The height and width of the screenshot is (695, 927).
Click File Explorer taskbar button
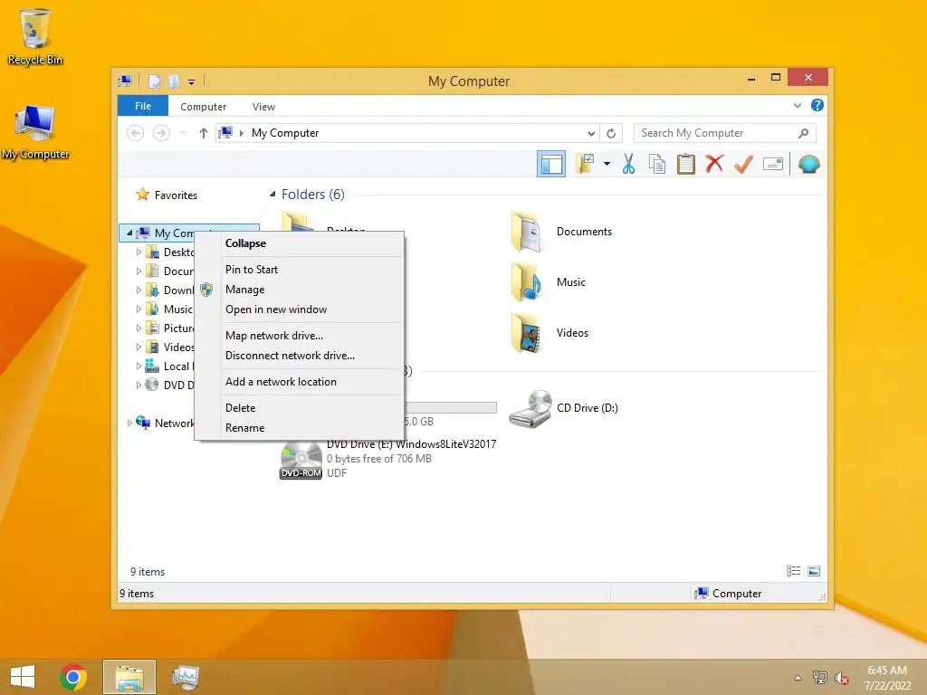129,677
